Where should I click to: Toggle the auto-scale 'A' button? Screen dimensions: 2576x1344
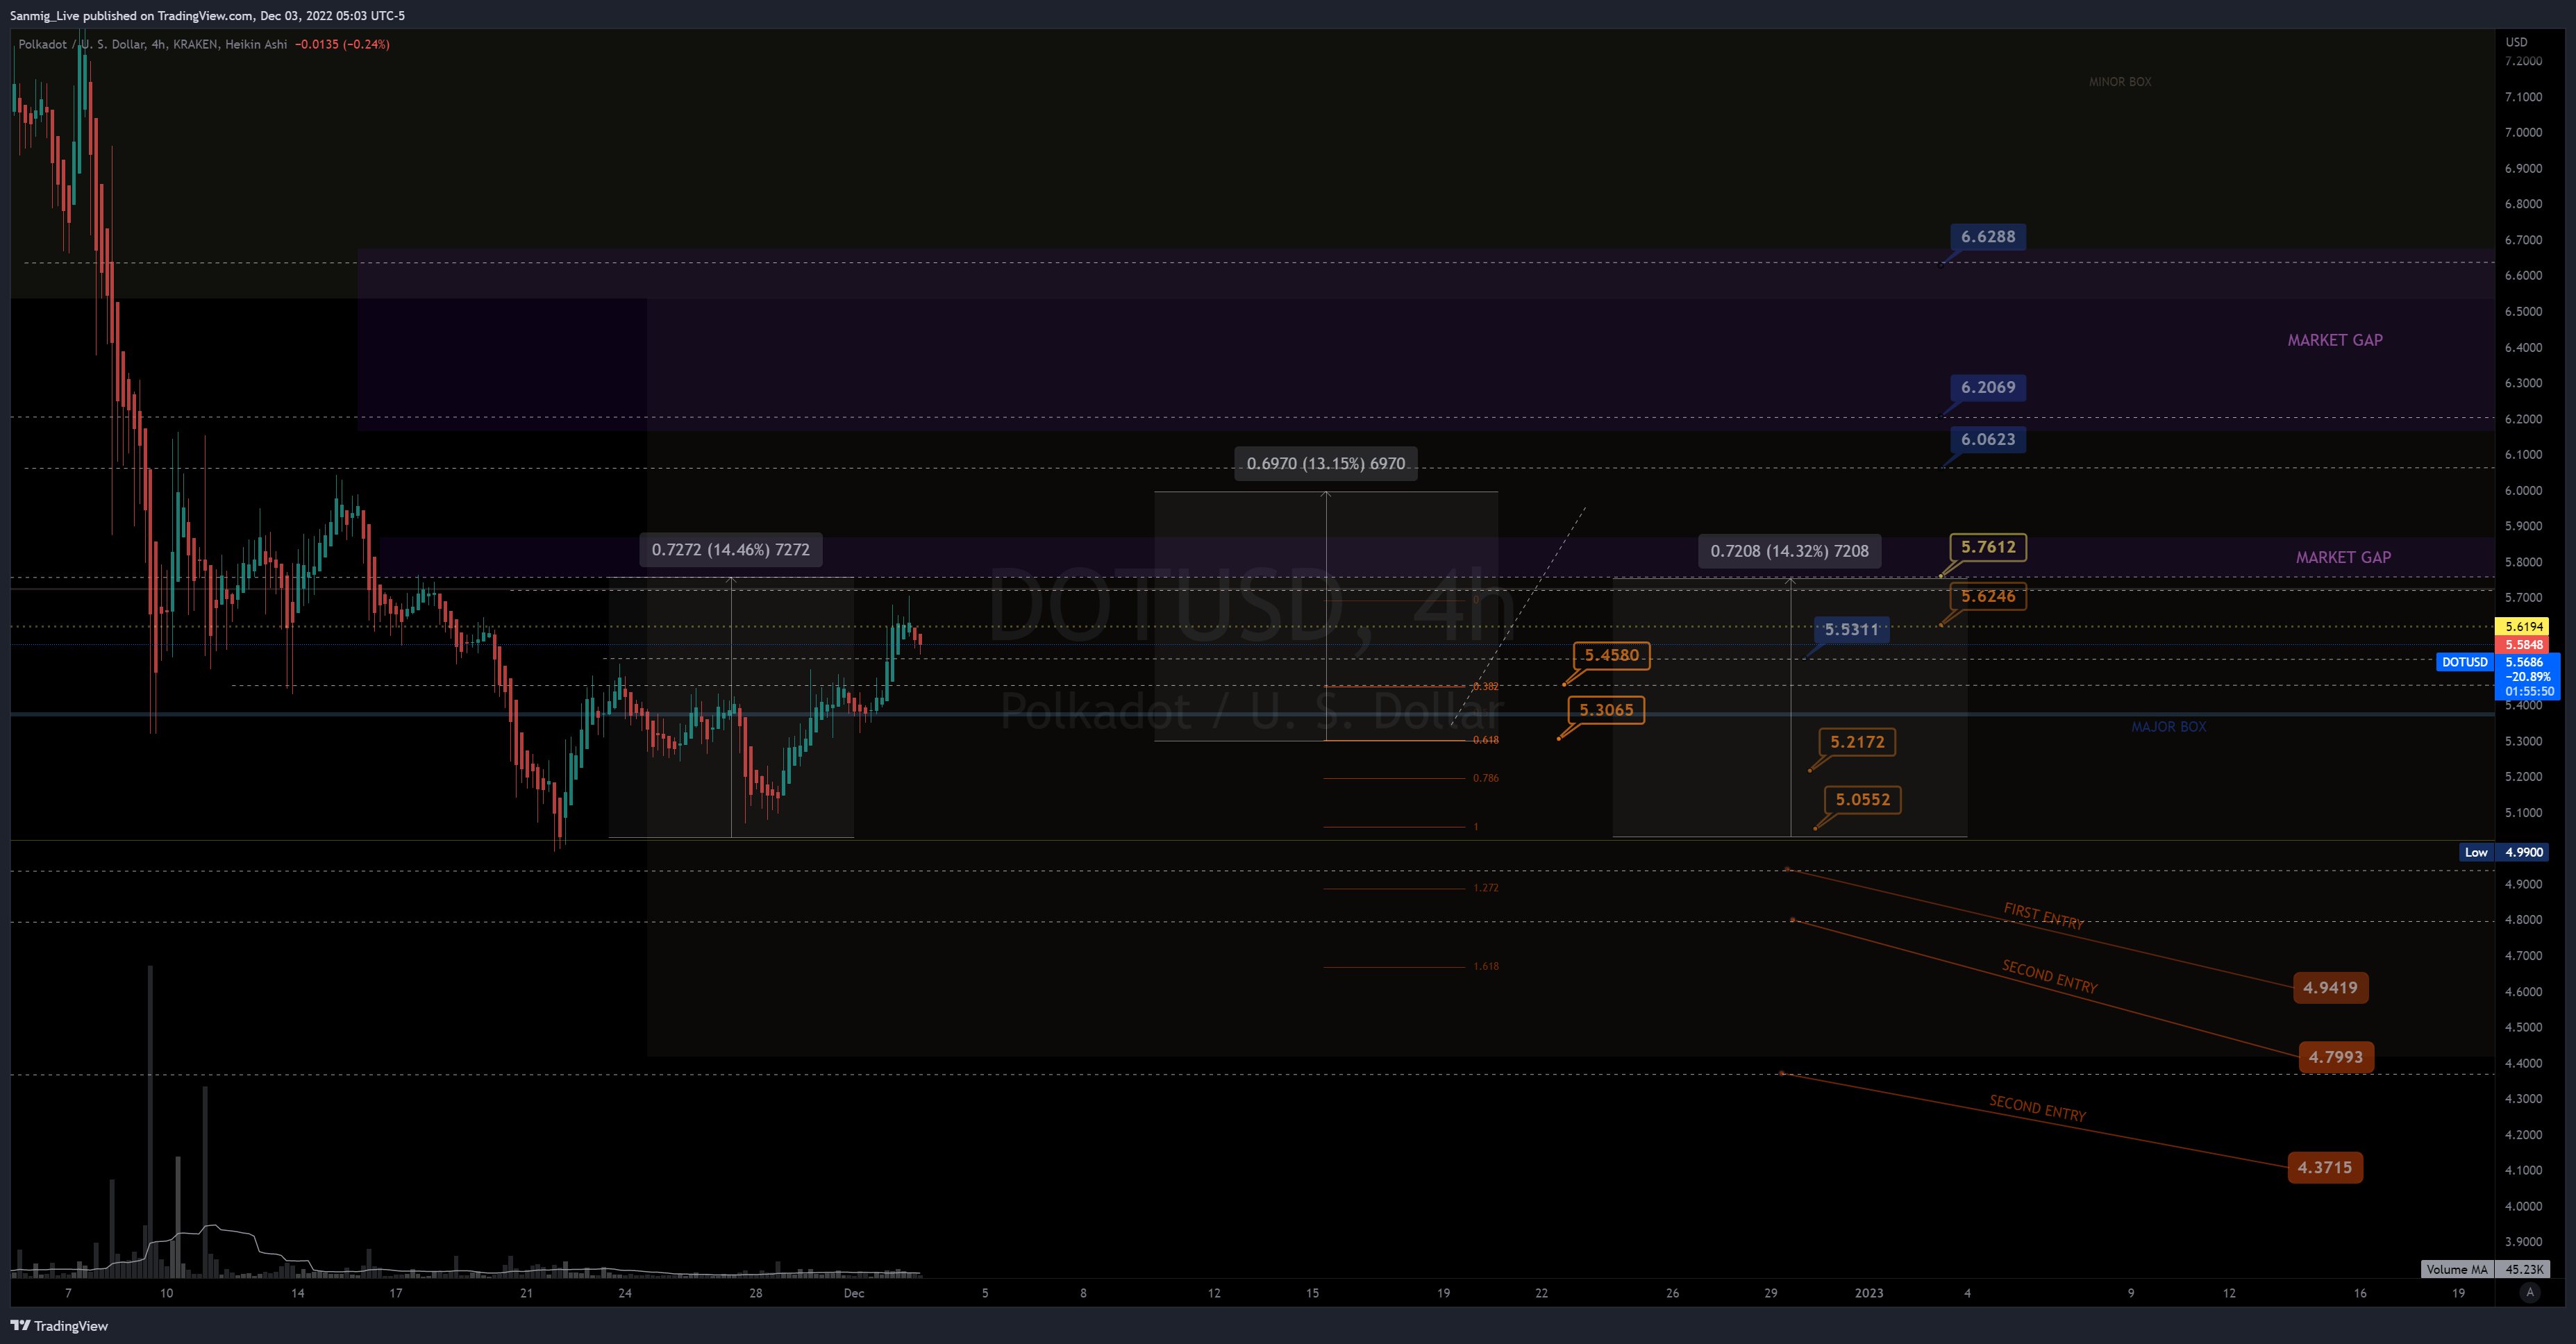[2530, 1292]
